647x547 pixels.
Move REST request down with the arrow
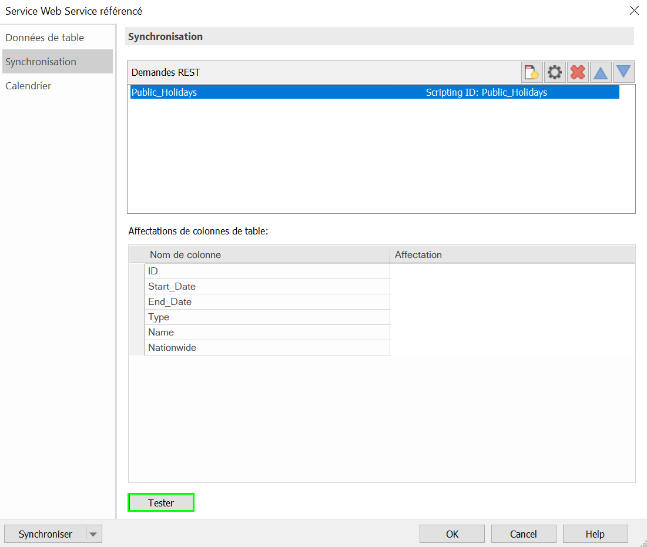[x=623, y=73]
